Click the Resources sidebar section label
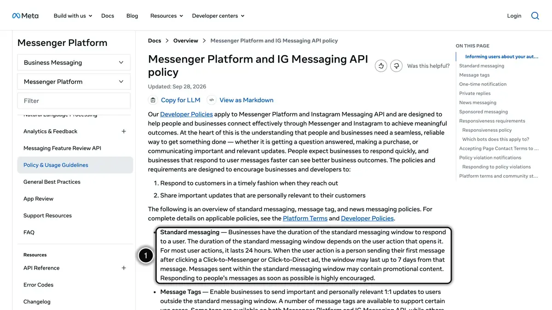This screenshot has width=552, height=310. point(35,255)
